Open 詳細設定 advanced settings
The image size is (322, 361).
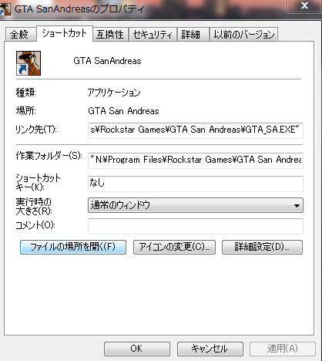(262, 247)
